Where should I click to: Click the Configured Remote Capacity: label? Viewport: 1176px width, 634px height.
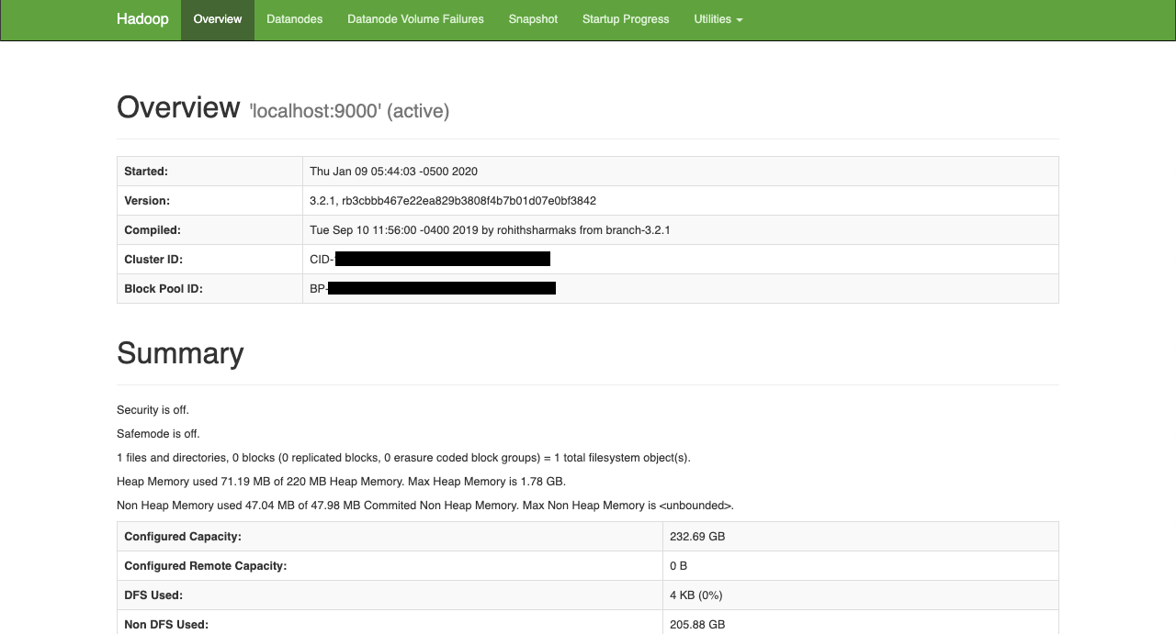(206, 566)
